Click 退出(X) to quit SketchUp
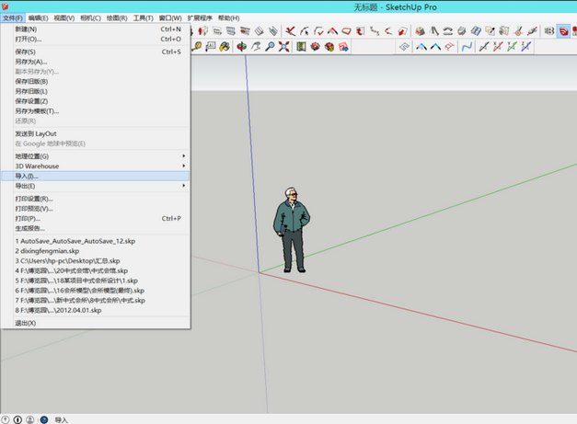 tap(25, 323)
